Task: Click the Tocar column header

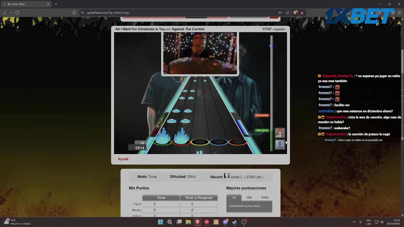Action: click(161, 198)
